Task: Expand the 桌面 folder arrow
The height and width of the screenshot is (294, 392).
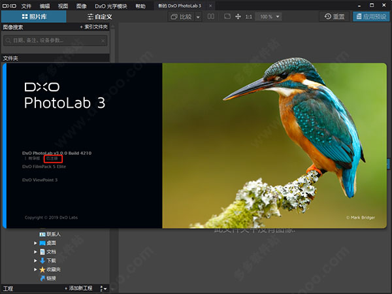Action: (x=35, y=243)
